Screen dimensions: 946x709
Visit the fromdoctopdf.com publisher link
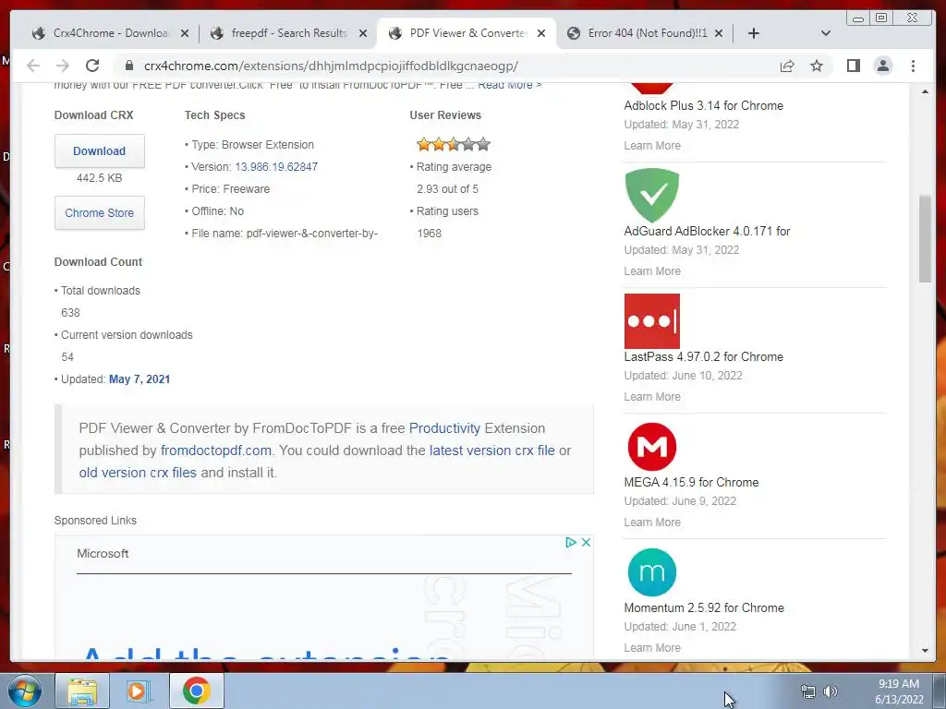coord(216,451)
